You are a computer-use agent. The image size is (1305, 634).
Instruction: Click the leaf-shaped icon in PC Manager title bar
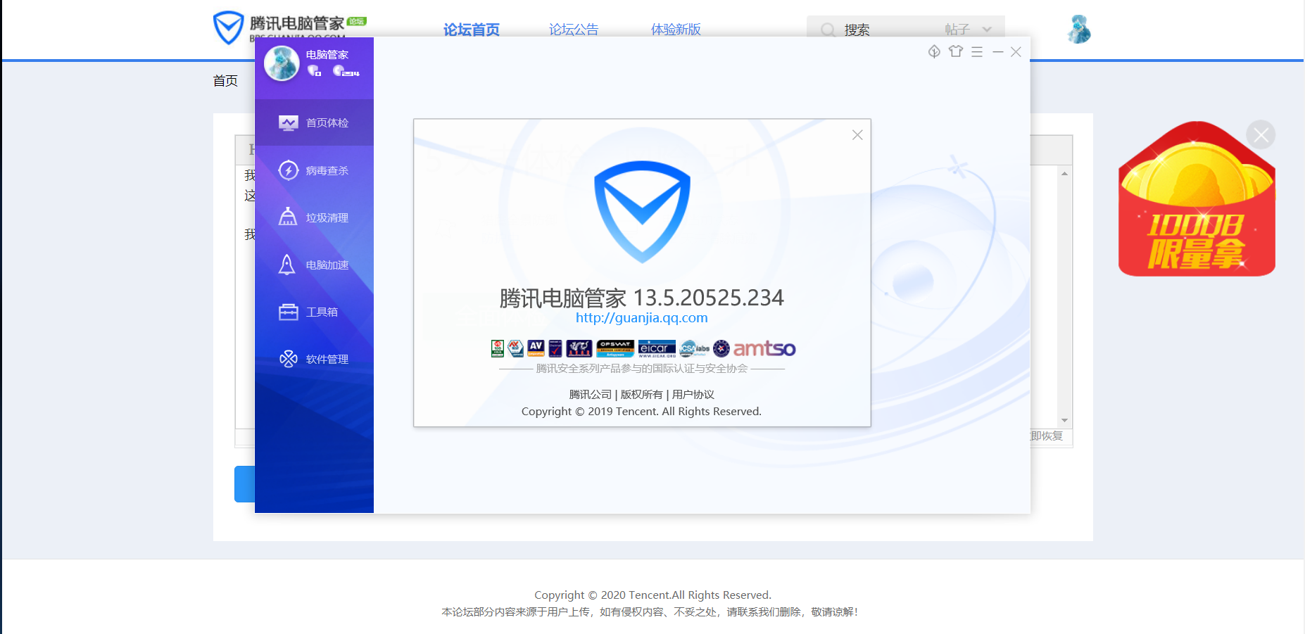pyautogui.click(x=934, y=51)
